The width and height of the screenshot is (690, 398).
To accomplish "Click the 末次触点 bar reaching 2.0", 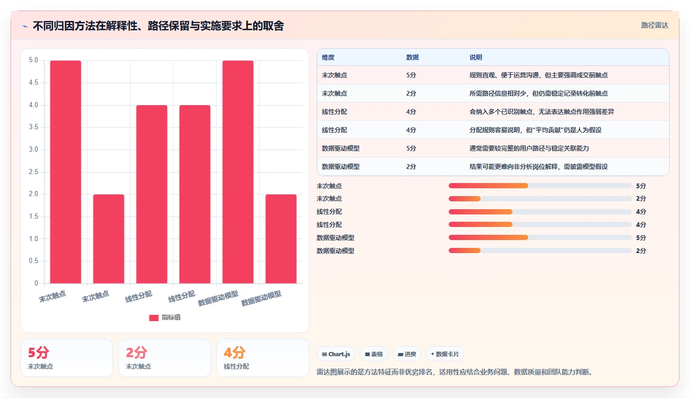I will [x=109, y=239].
